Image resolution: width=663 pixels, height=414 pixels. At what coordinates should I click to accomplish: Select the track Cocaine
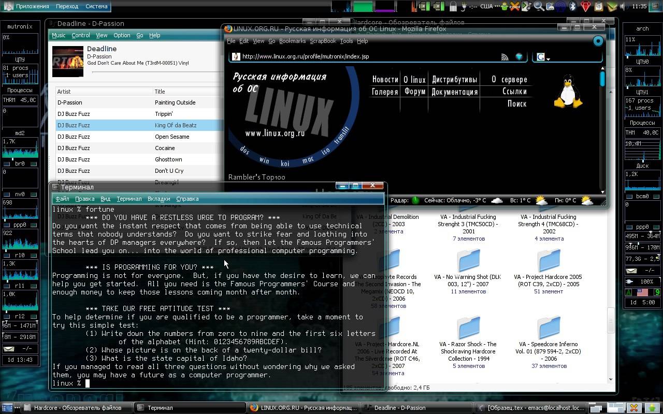click(138, 148)
